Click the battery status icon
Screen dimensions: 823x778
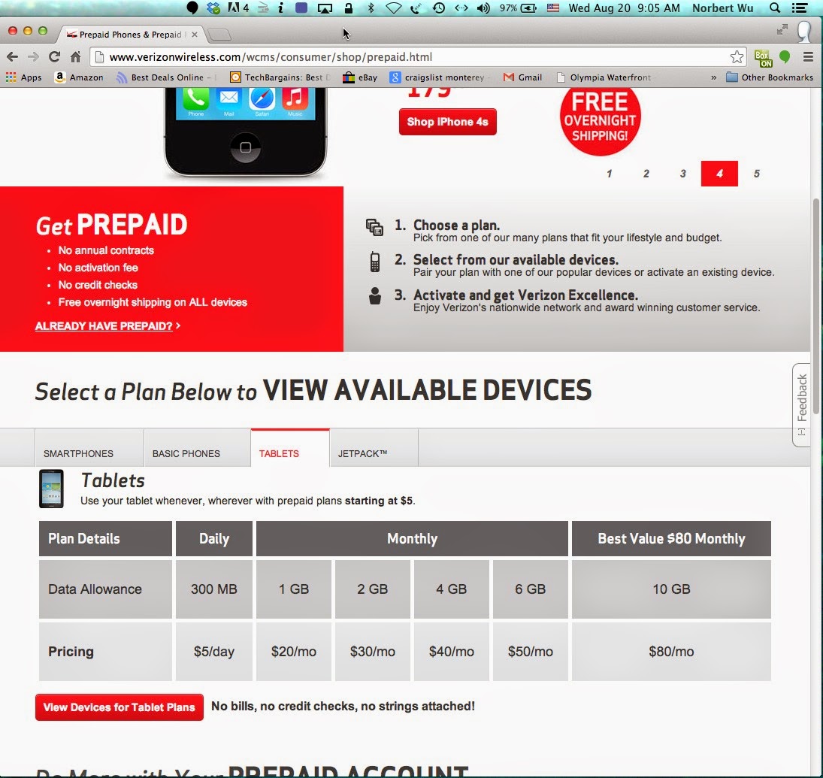pyautogui.click(x=528, y=8)
